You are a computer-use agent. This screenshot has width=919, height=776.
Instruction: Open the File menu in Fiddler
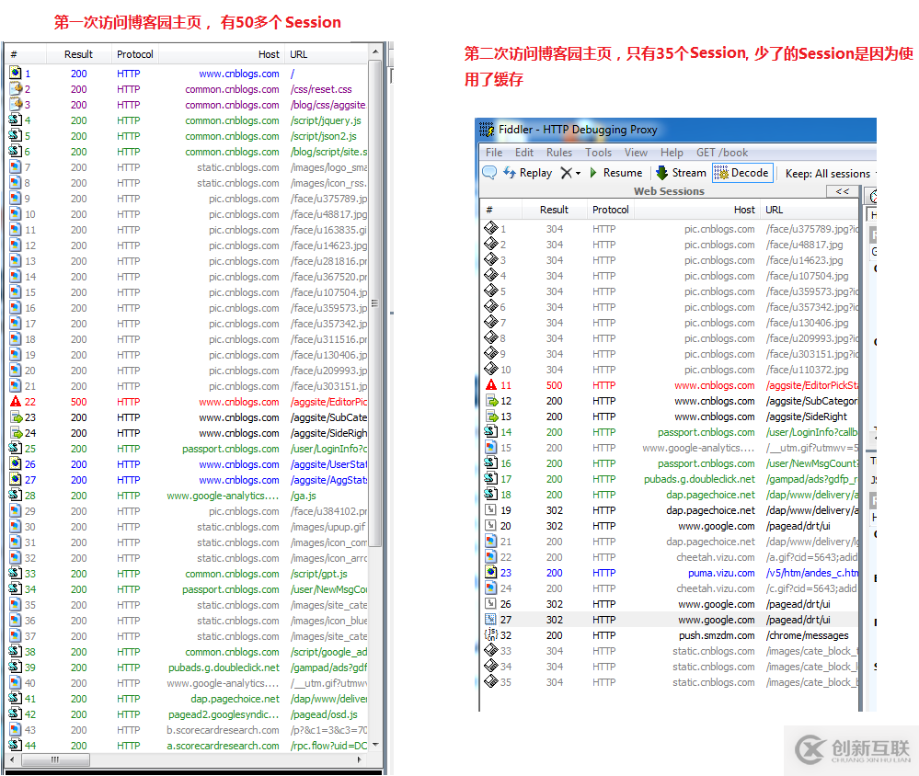(x=494, y=153)
